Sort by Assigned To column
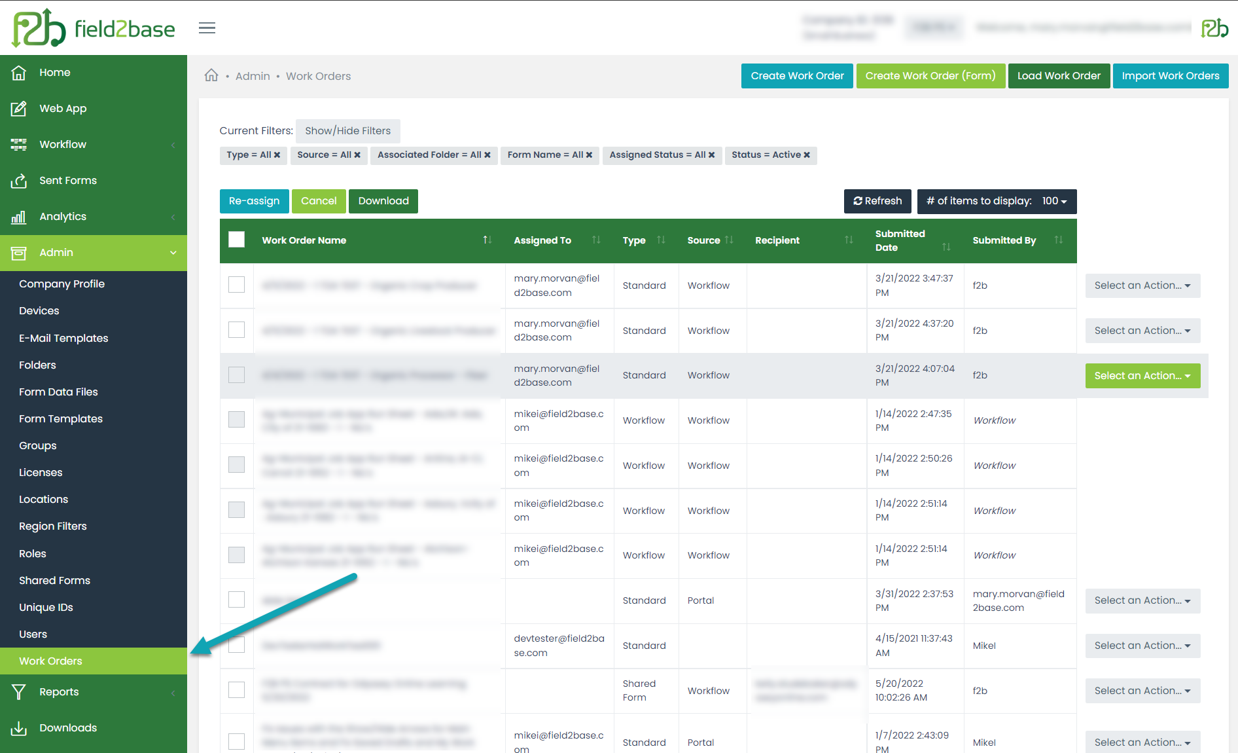 coord(596,240)
